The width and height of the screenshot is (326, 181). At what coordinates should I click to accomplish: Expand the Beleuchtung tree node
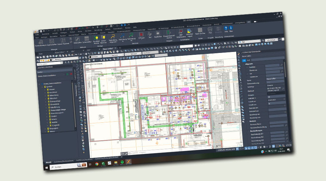[x=46, y=95]
